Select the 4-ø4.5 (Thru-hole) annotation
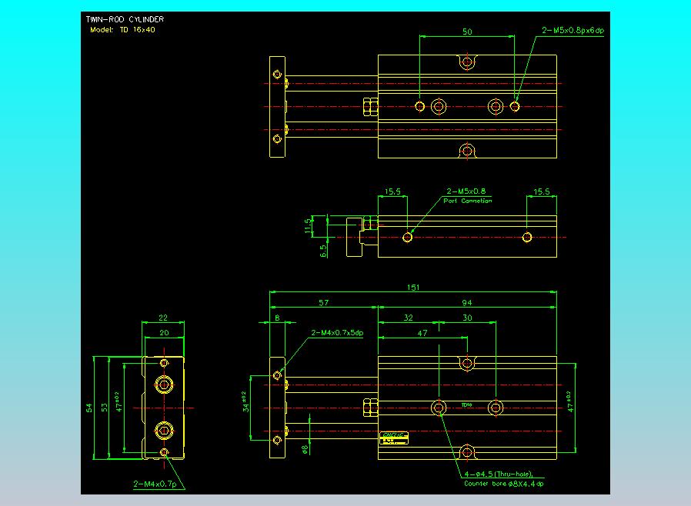 (499, 474)
